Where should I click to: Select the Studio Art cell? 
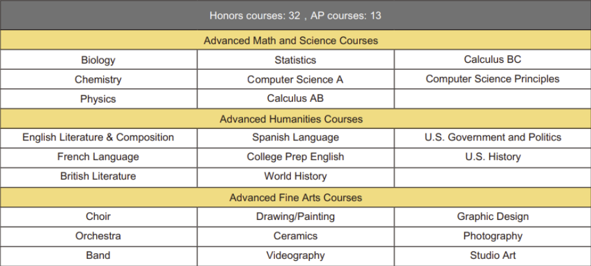[492, 255]
